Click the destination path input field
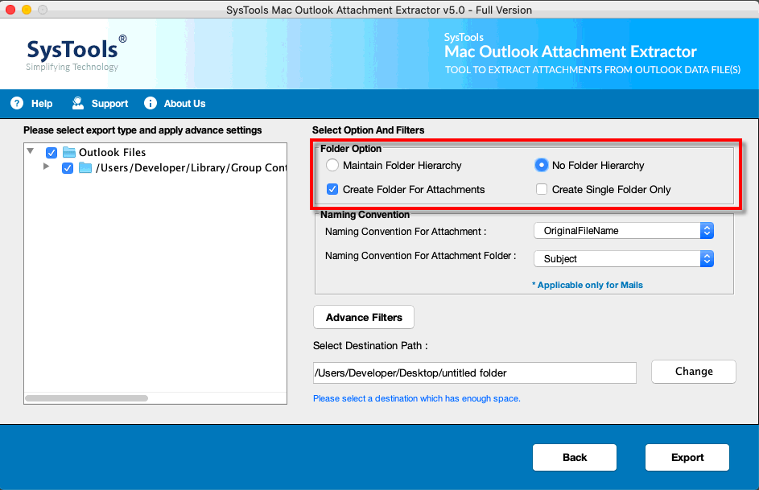The width and height of the screenshot is (759, 490). 474,373
